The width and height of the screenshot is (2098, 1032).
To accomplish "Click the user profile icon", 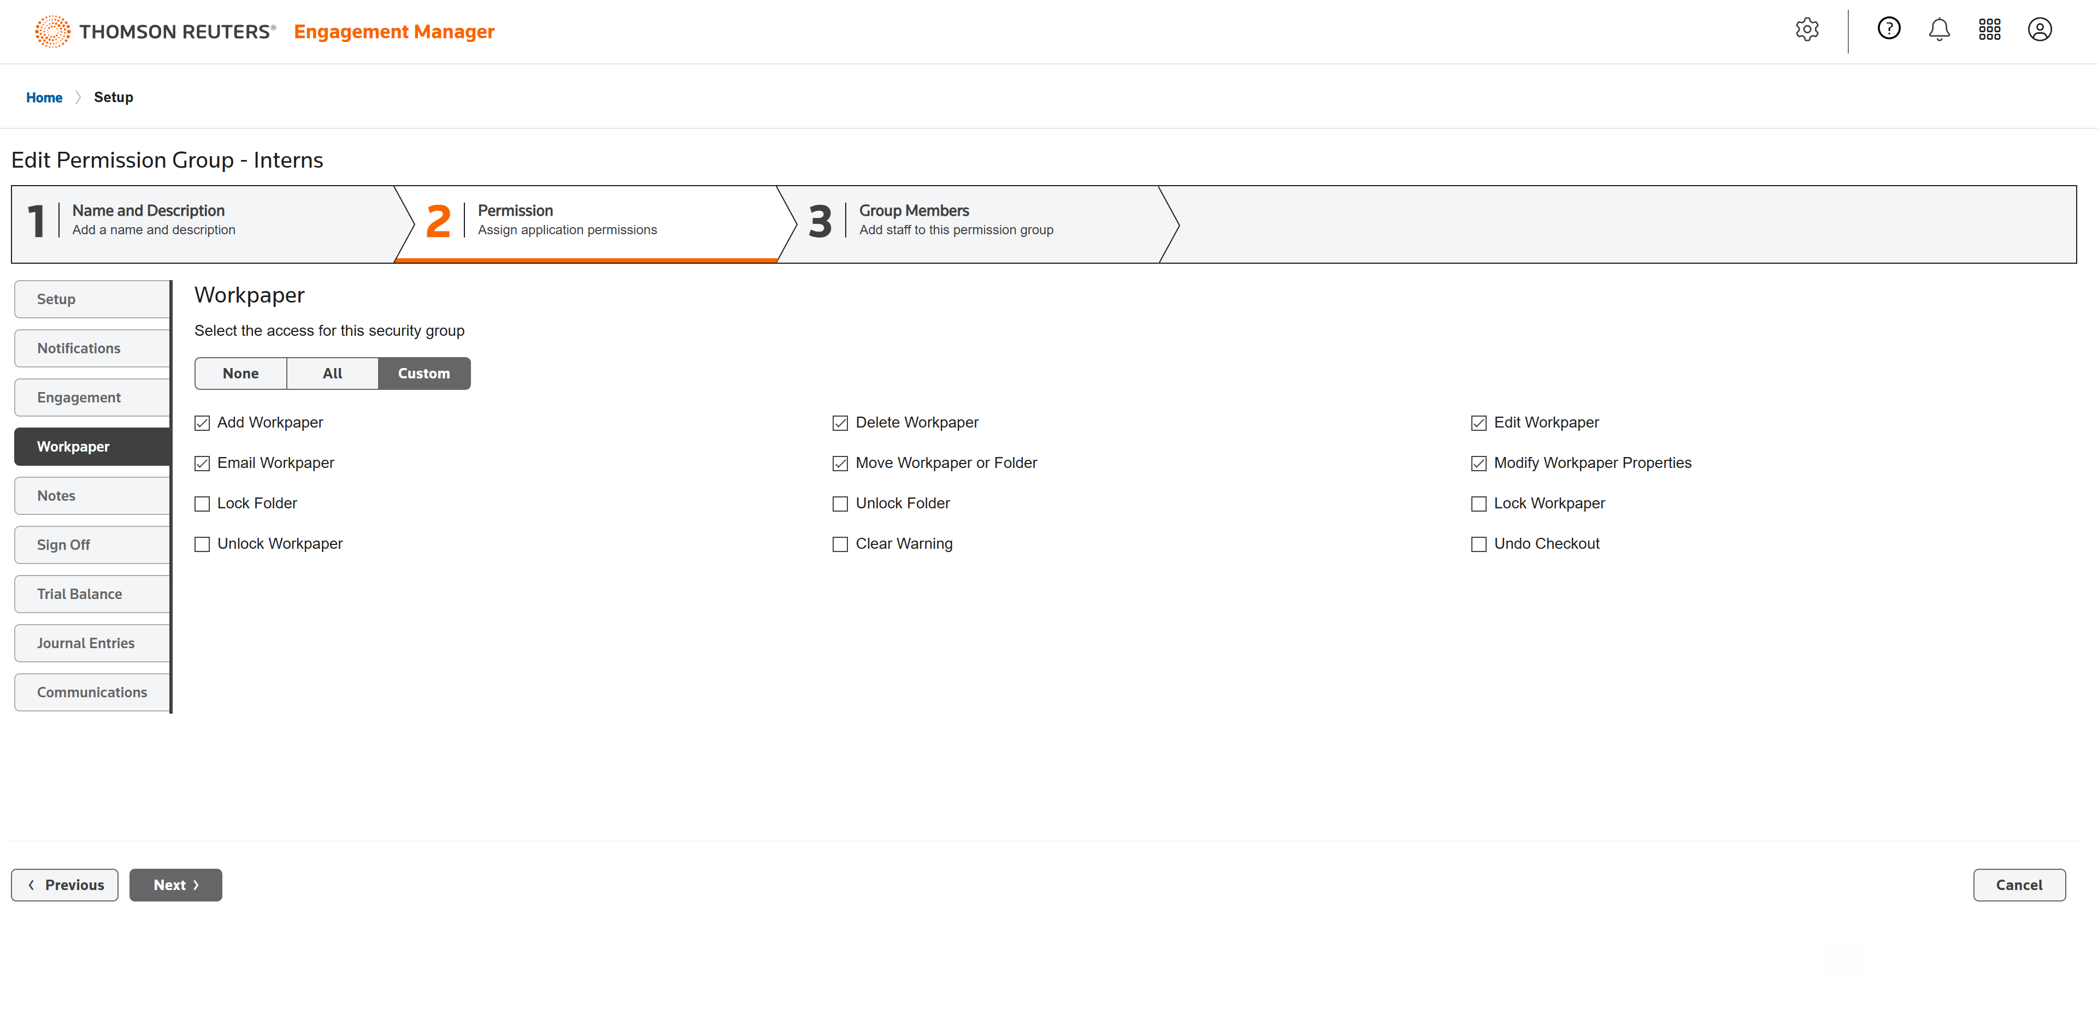I will (2040, 30).
